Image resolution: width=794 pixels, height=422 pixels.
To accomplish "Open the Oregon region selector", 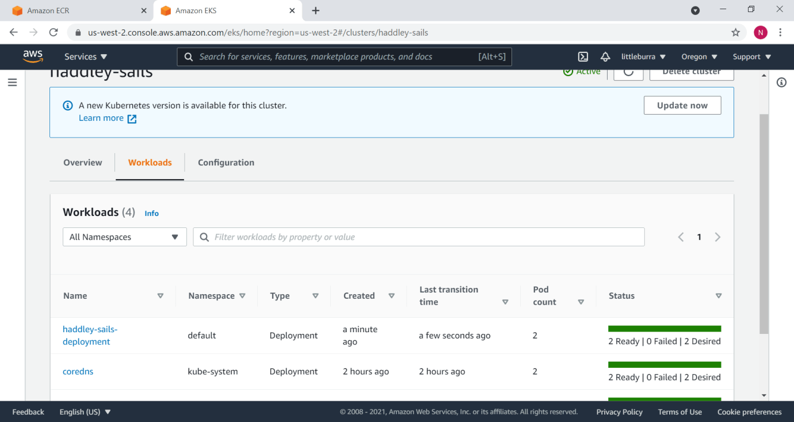I will coord(699,56).
